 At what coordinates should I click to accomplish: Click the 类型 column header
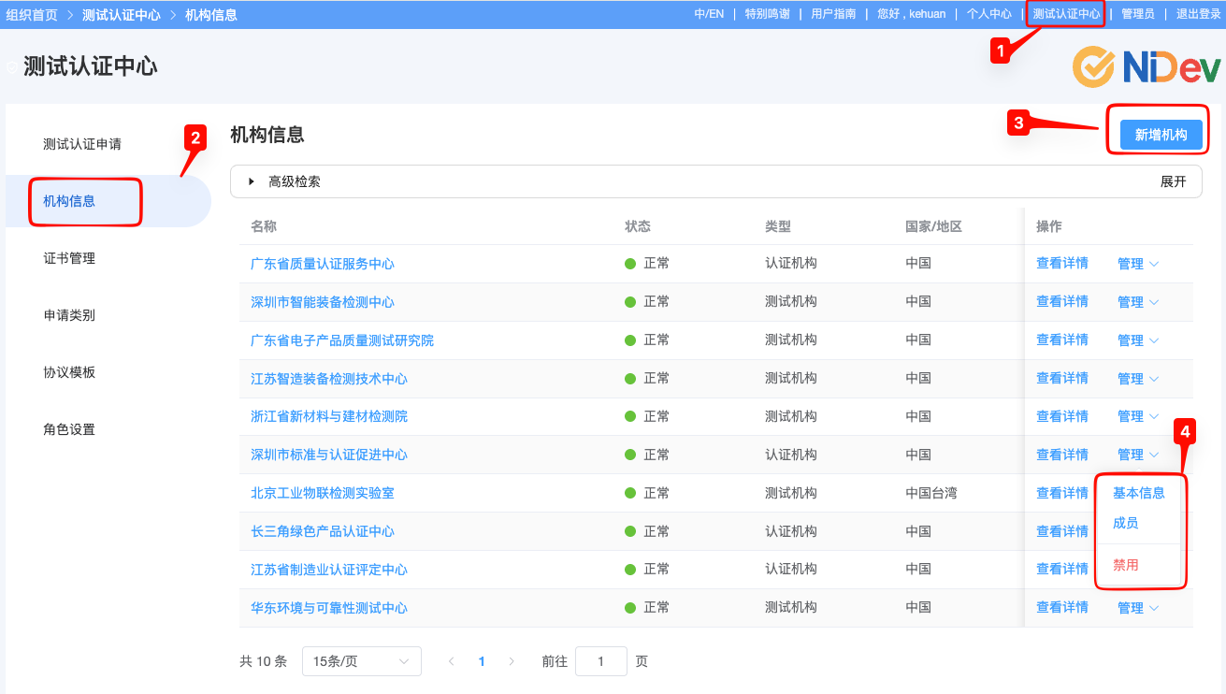[x=778, y=226]
